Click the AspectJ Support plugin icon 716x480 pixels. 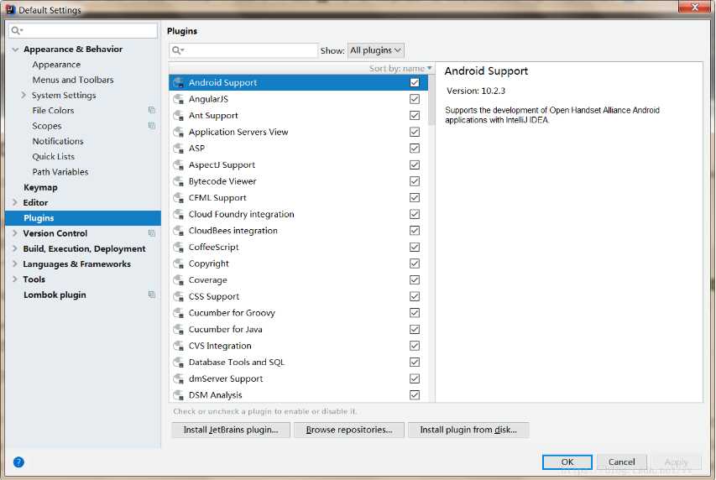coord(179,164)
